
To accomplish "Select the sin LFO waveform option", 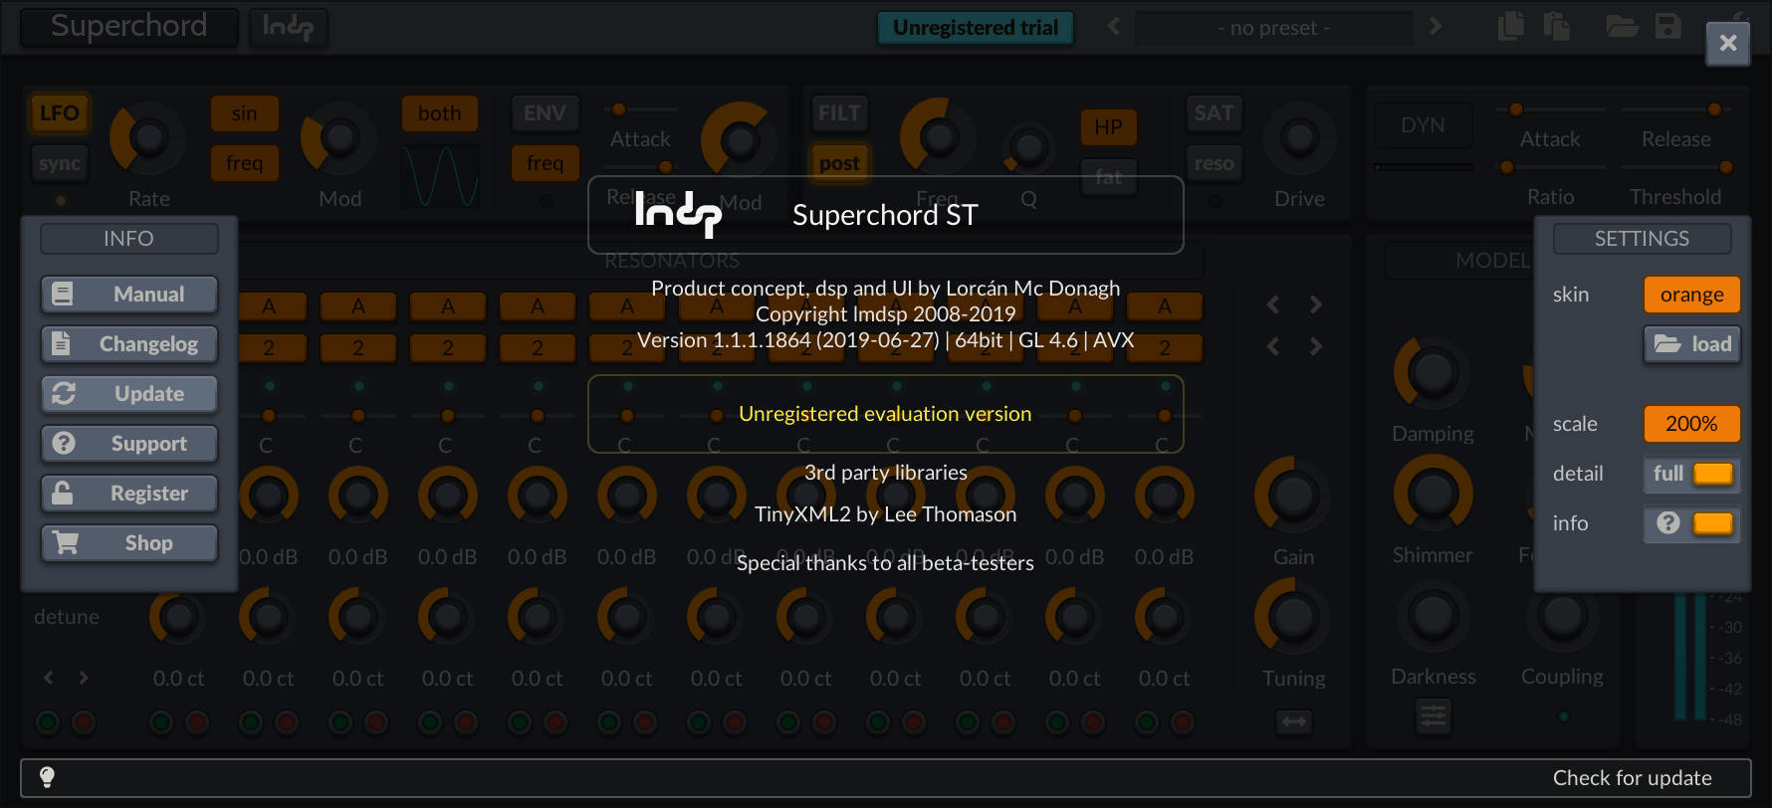I will tap(245, 113).
